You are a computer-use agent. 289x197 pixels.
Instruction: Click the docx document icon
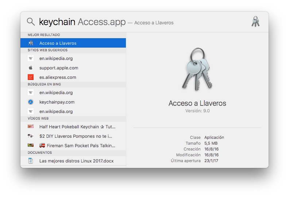31,161
